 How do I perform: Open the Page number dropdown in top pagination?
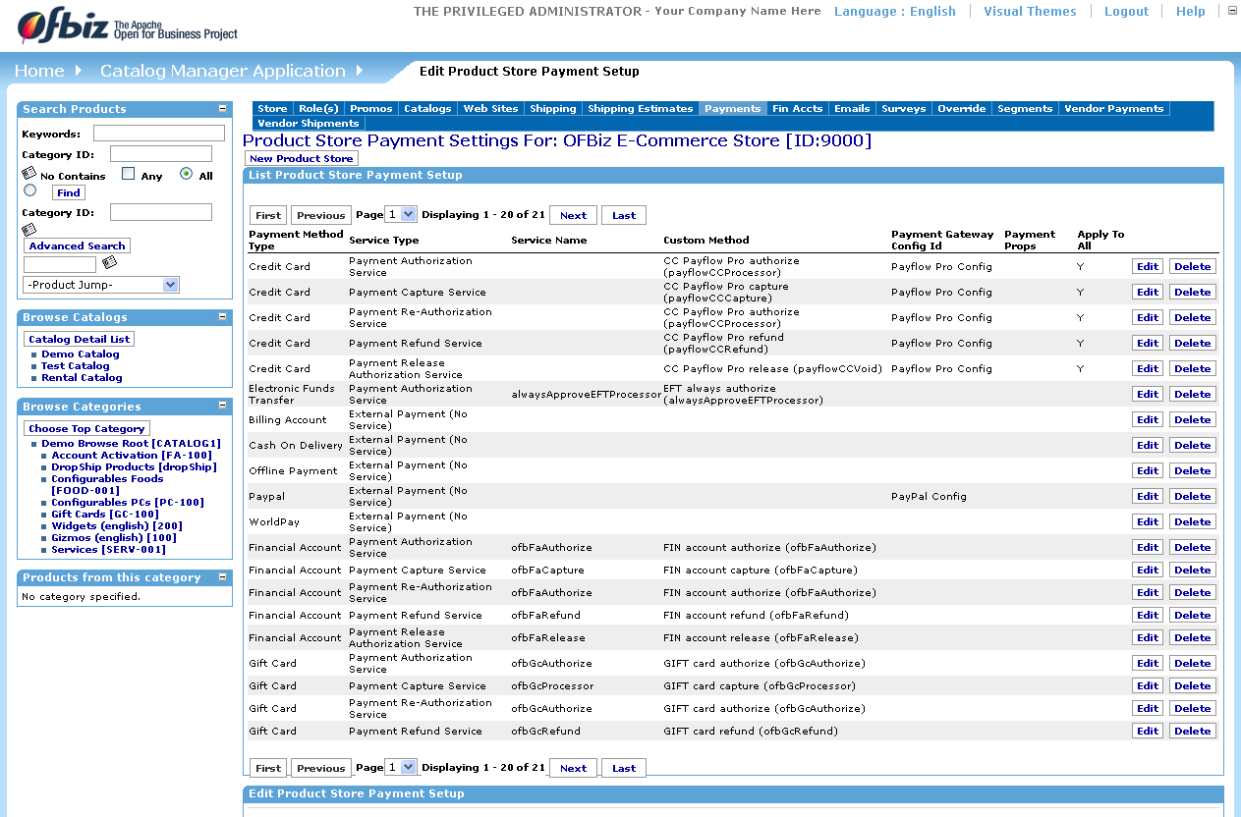click(400, 214)
